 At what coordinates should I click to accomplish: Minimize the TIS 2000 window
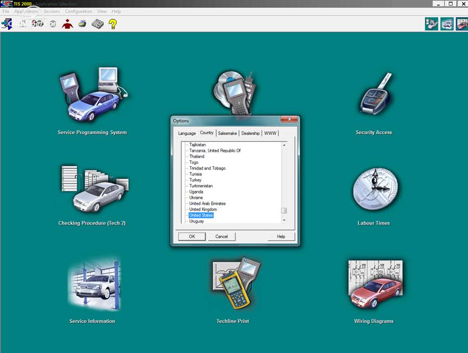[438, 4]
